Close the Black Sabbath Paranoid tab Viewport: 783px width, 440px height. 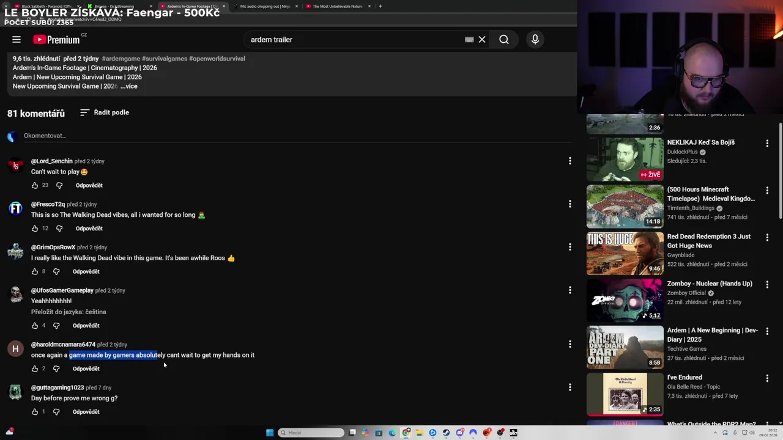click(x=78, y=6)
